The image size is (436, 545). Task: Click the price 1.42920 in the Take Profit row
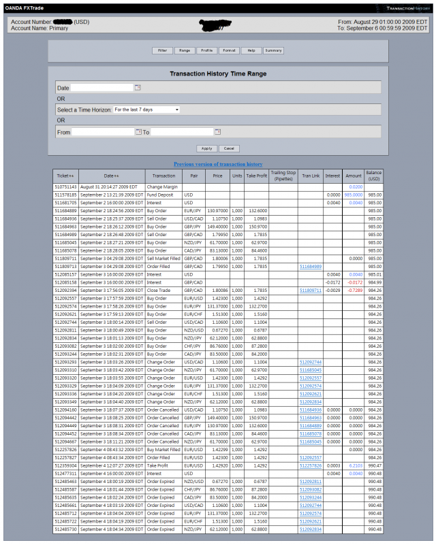(220, 466)
